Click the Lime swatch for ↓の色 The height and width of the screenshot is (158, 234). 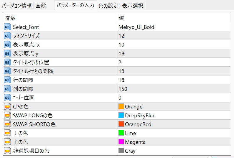121,133
